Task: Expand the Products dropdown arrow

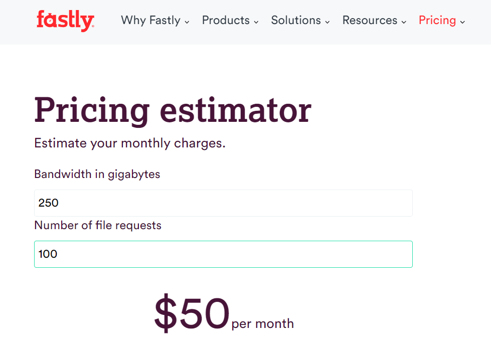Action: click(256, 22)
